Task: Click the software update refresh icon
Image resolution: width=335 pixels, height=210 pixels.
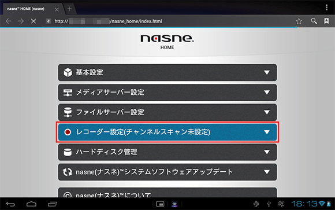Action: click(x=68, y=172)
